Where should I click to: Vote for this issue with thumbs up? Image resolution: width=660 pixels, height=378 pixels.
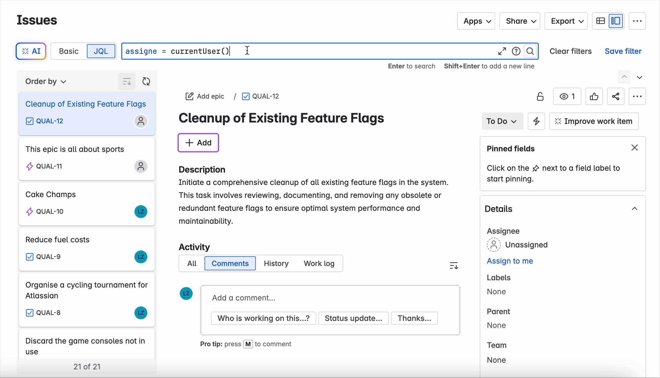[x=594, y=96]
